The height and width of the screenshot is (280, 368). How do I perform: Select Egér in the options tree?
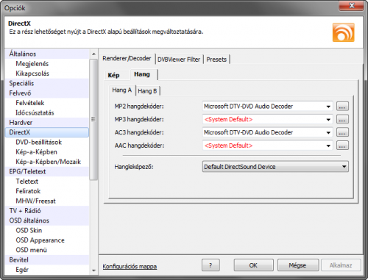[47, 270]
